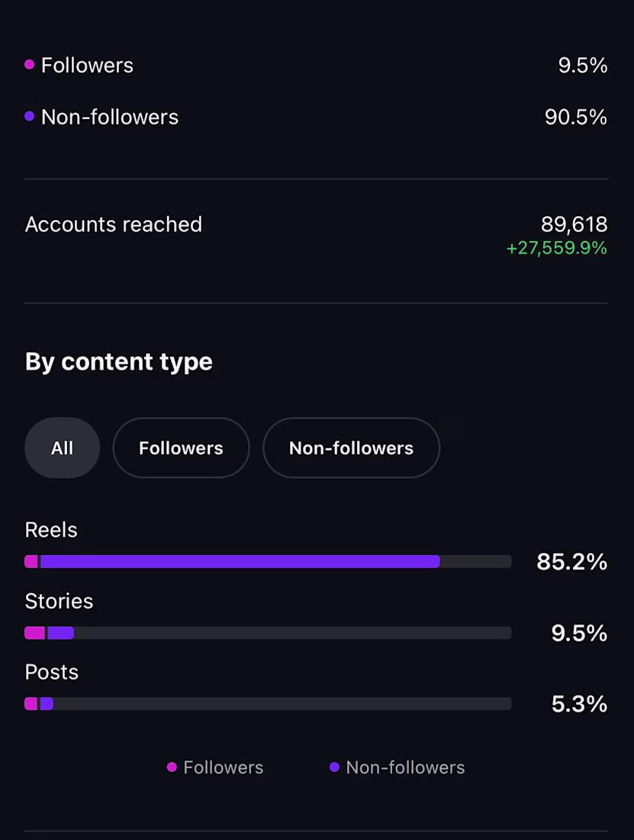
Task: Tap the Posts content type label
Action: (x=52, y=672)
